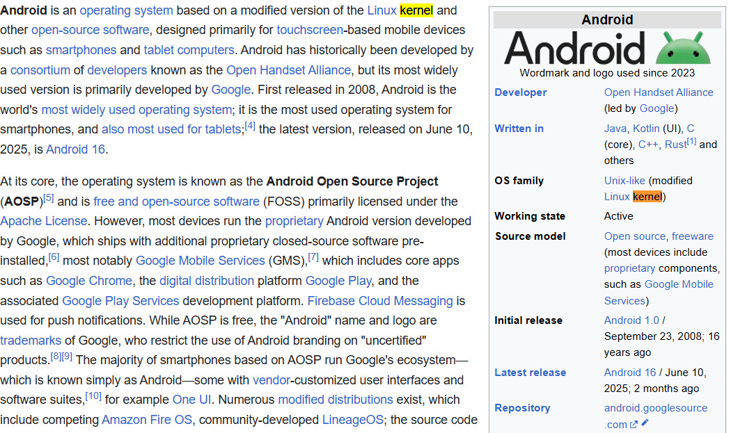
Task: Open the 'smartphones' link
Action: [81, 50]
